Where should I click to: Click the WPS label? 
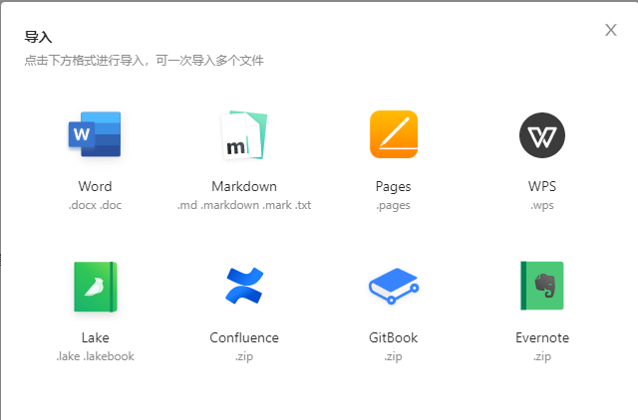click(542, 186)
